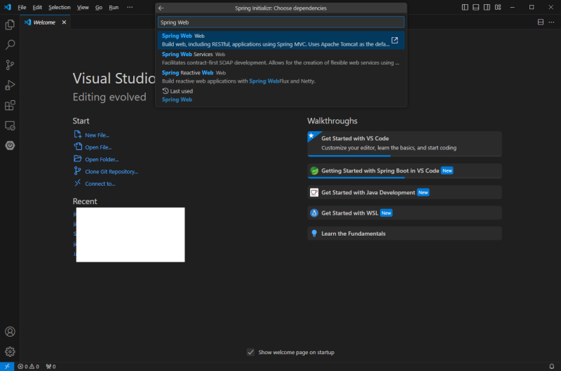Go back in Spring Initializr wizard
Image resolution: width=561 pixels, height=371 pixels.
click(161, 8)
